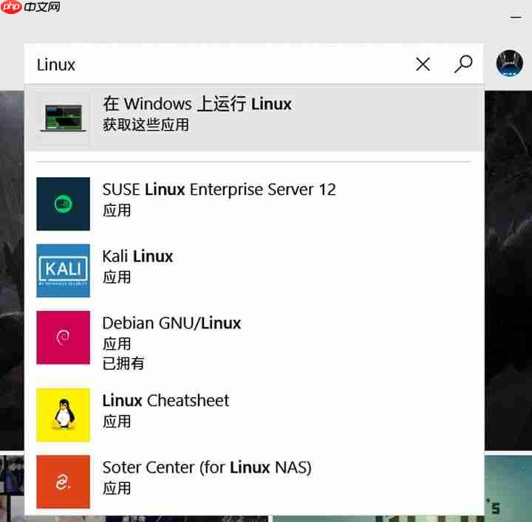Click '应用' label under Linux Cheatsheet
This screenshot has width=532, height=522.
tap(117, 422)
